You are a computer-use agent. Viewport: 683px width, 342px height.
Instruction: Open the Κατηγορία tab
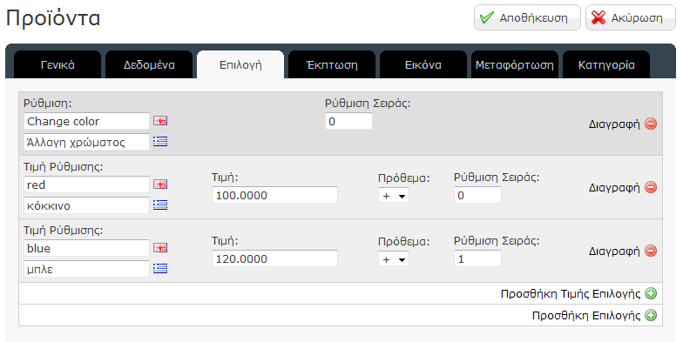pos(606,64)
